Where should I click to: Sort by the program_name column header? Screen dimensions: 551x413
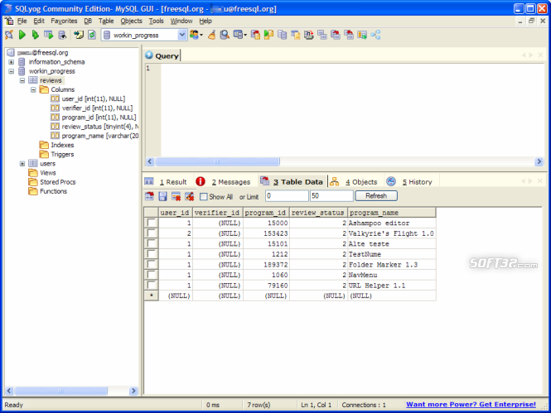[392, 212]
